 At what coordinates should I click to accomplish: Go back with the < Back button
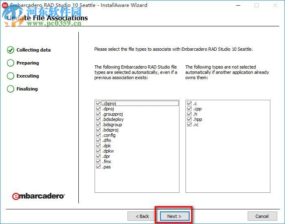click(x=142, y=216)
